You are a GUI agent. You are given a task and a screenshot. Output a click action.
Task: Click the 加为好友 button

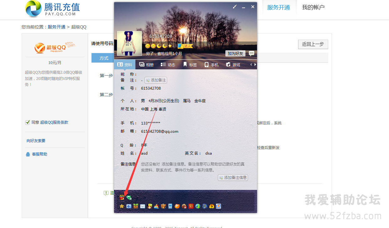235,53
